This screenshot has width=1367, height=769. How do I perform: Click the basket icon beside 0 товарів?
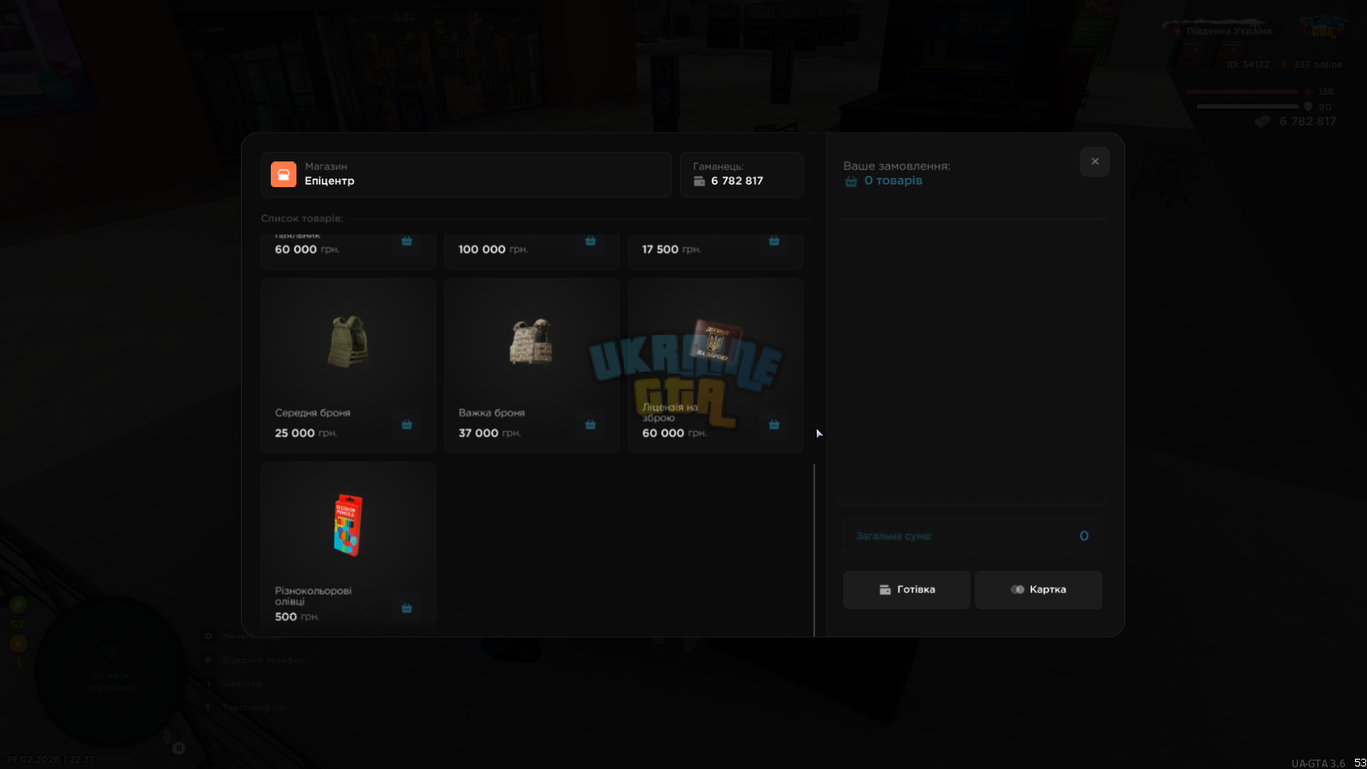pos(851,181)
